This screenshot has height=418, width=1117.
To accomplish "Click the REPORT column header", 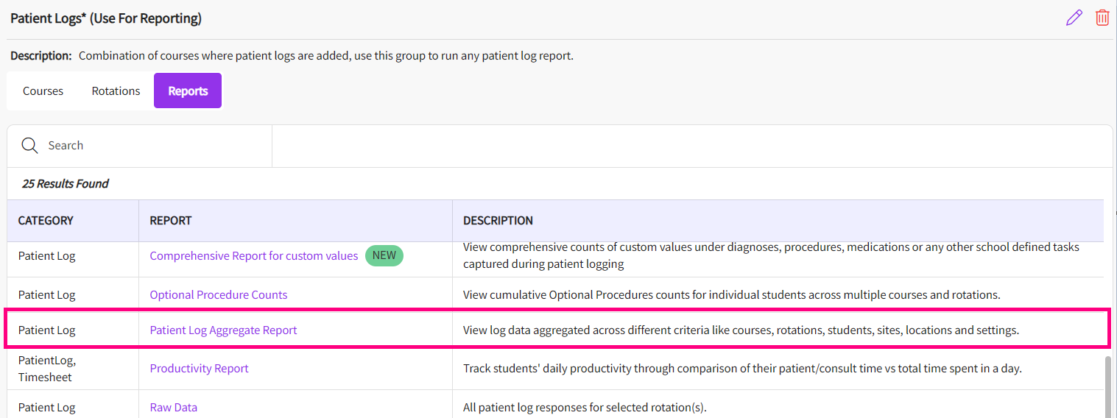I will point(171,221).
